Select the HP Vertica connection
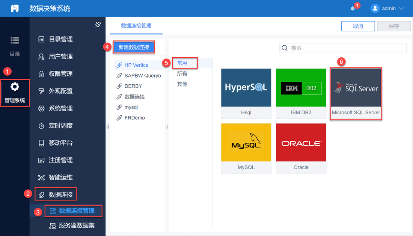Image resolution: width=413 pixels, height=236 pixels. pyautogui.click(x=137, y=65)
